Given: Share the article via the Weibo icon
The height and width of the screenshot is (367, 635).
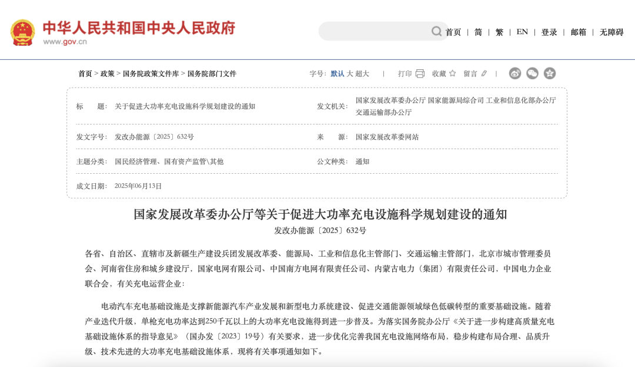Looking at the screenshot, I should point(516,73).
